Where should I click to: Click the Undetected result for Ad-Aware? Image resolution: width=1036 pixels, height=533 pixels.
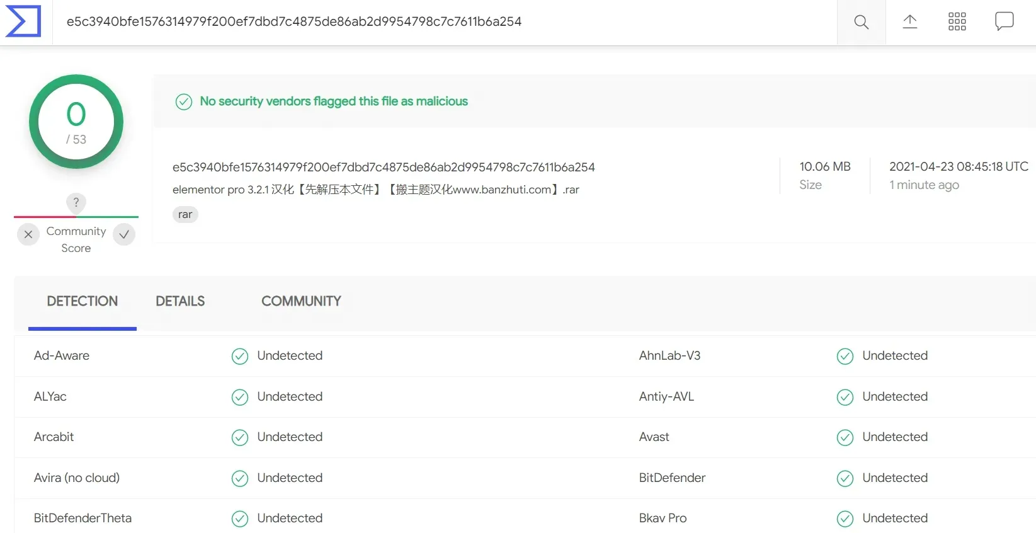tap(290, 355)
